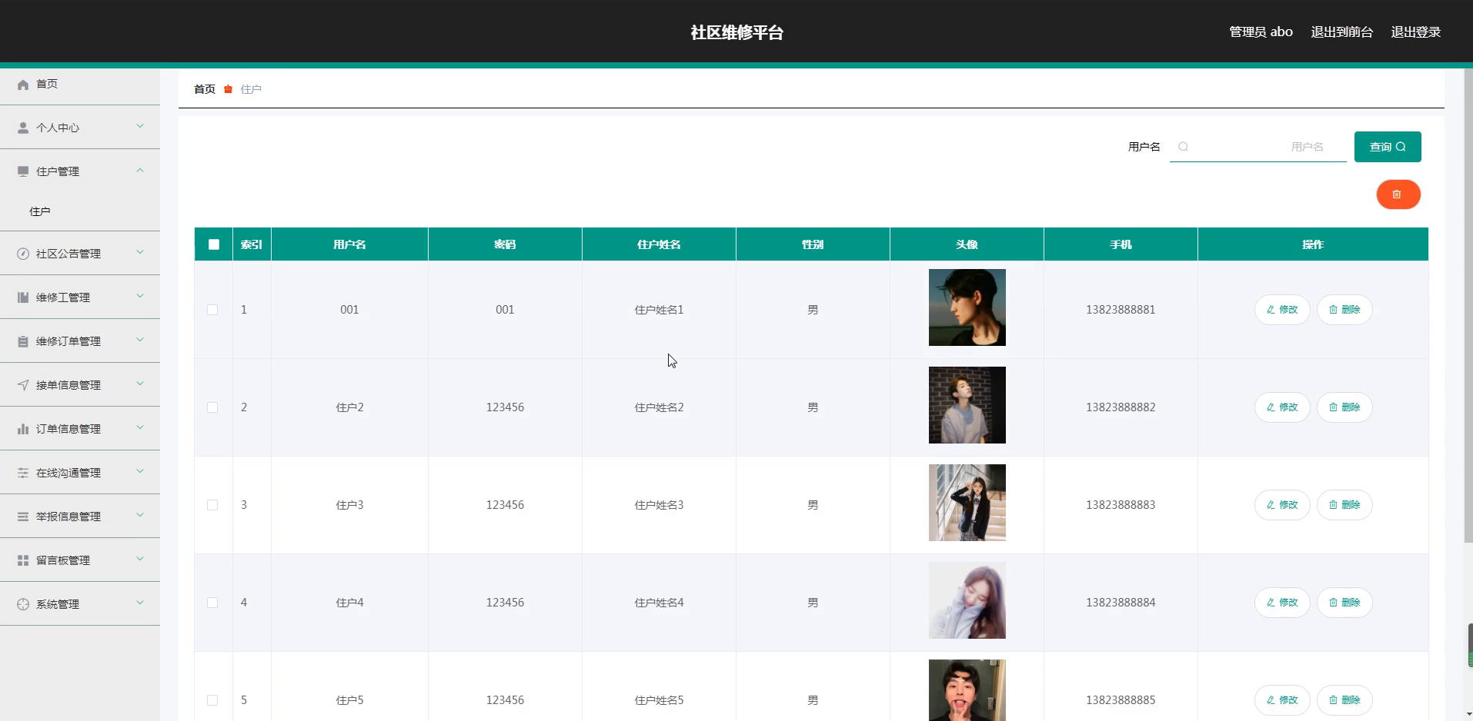The image size is (1473, 721).
Task: Click the bar chart icon for 订单信息管理
Action: pyautogui.click(x=23, y=429)
